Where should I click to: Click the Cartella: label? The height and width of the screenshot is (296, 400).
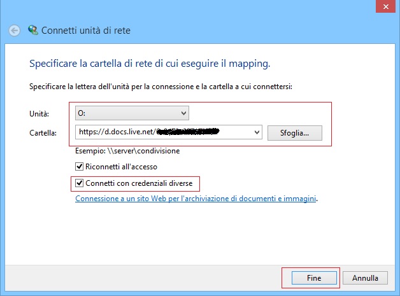[43, 133]
